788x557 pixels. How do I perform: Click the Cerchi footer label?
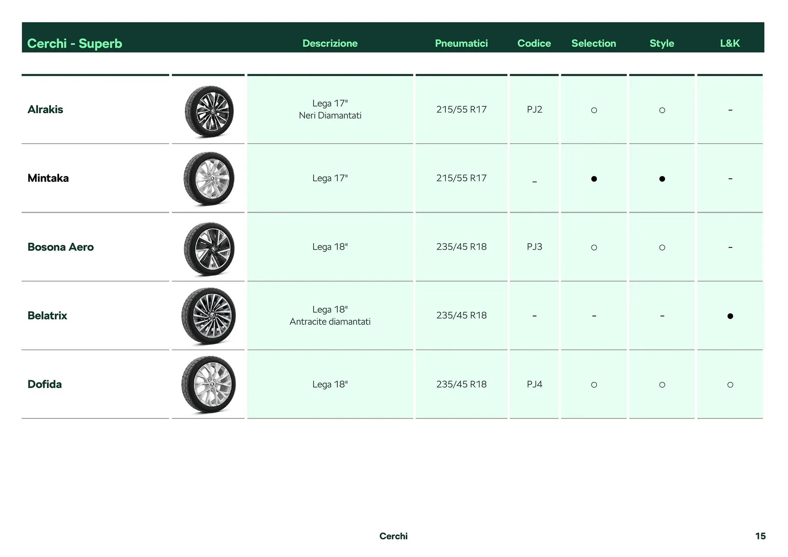click(x=393, y=536)
